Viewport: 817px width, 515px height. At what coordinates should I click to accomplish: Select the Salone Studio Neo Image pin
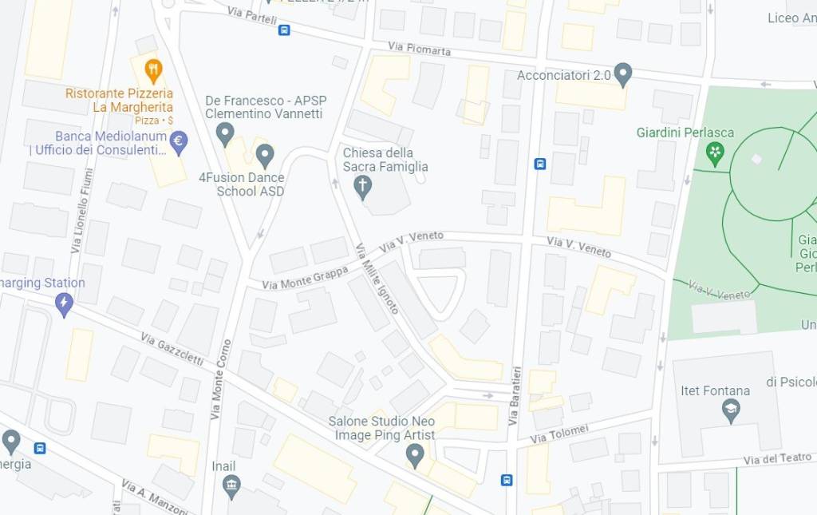[x=415, y=457]
